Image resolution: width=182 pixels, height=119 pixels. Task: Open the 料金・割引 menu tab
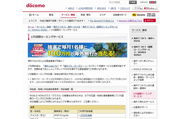86,15
